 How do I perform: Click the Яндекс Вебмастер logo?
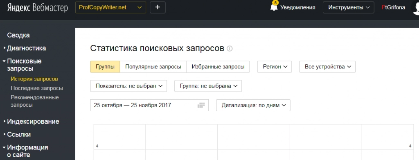pos(37,7)
